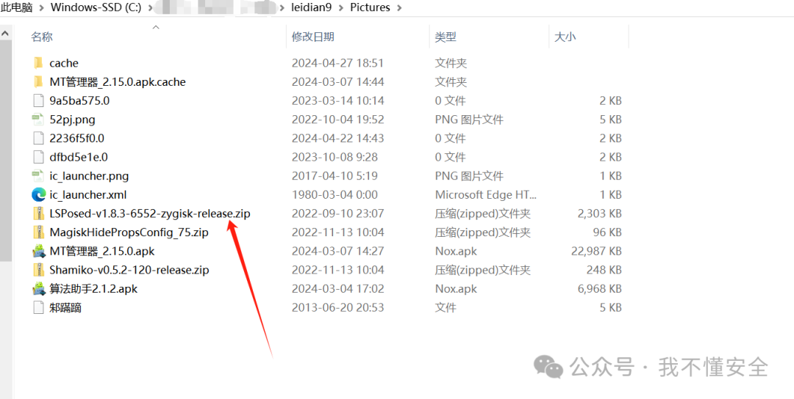Sort by the 大小 column header
794x399 pixels.
click(x=565, y=37)
